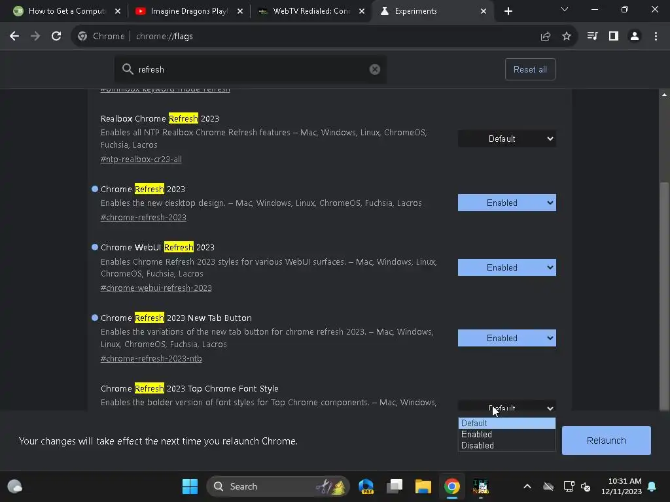Open the Edge Preview taskbar icon
The height and width of the screenshot is (502, 670).
tap(366, 486)
